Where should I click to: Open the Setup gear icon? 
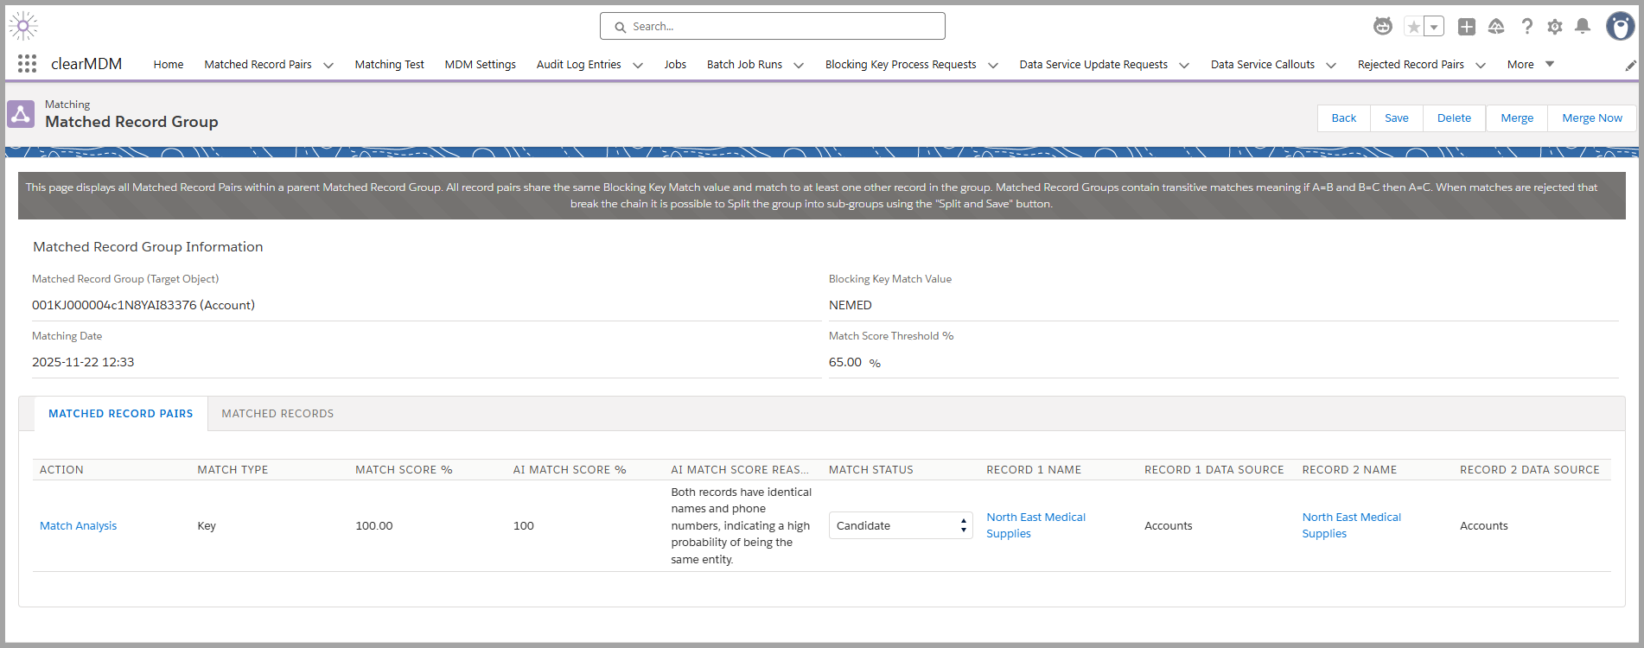coord(1555,27)
